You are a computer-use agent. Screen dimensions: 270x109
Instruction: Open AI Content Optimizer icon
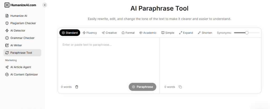pos(7,75)
